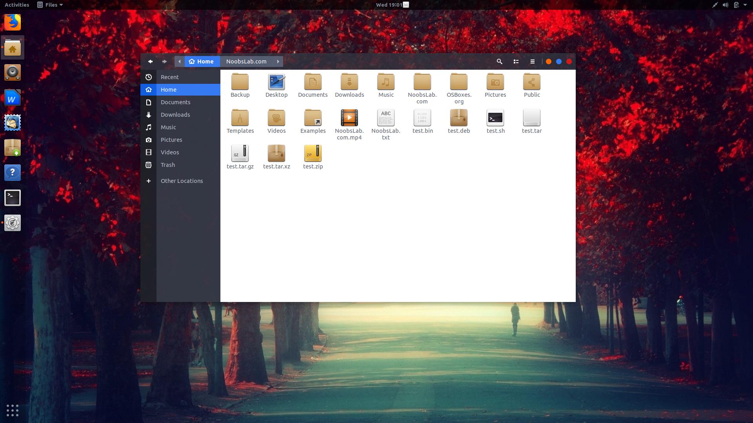Go to Other Locations in the sidebar

182,181
